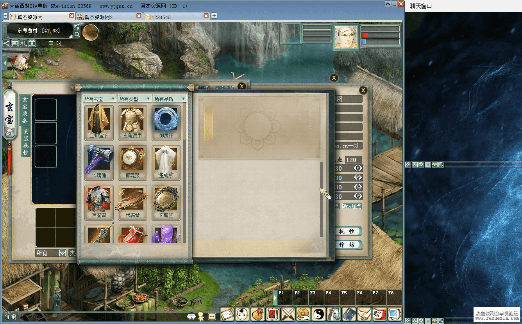The width and height of the screenshot is (522, 324).
Task: Close the 玄宝 panel with its X button
Action: pos(242,86)
